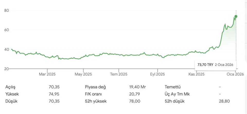
Task: Click the Temettü label
Action: coord(174,87)
